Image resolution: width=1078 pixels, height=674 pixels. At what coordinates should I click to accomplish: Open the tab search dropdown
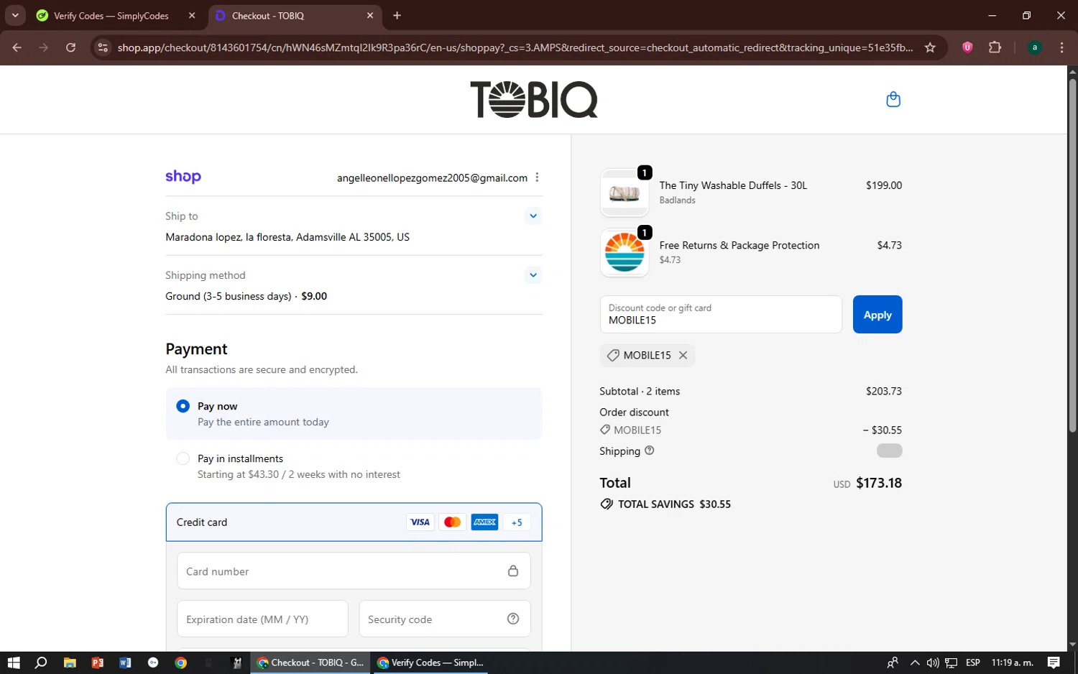click(x=15, y=15)
